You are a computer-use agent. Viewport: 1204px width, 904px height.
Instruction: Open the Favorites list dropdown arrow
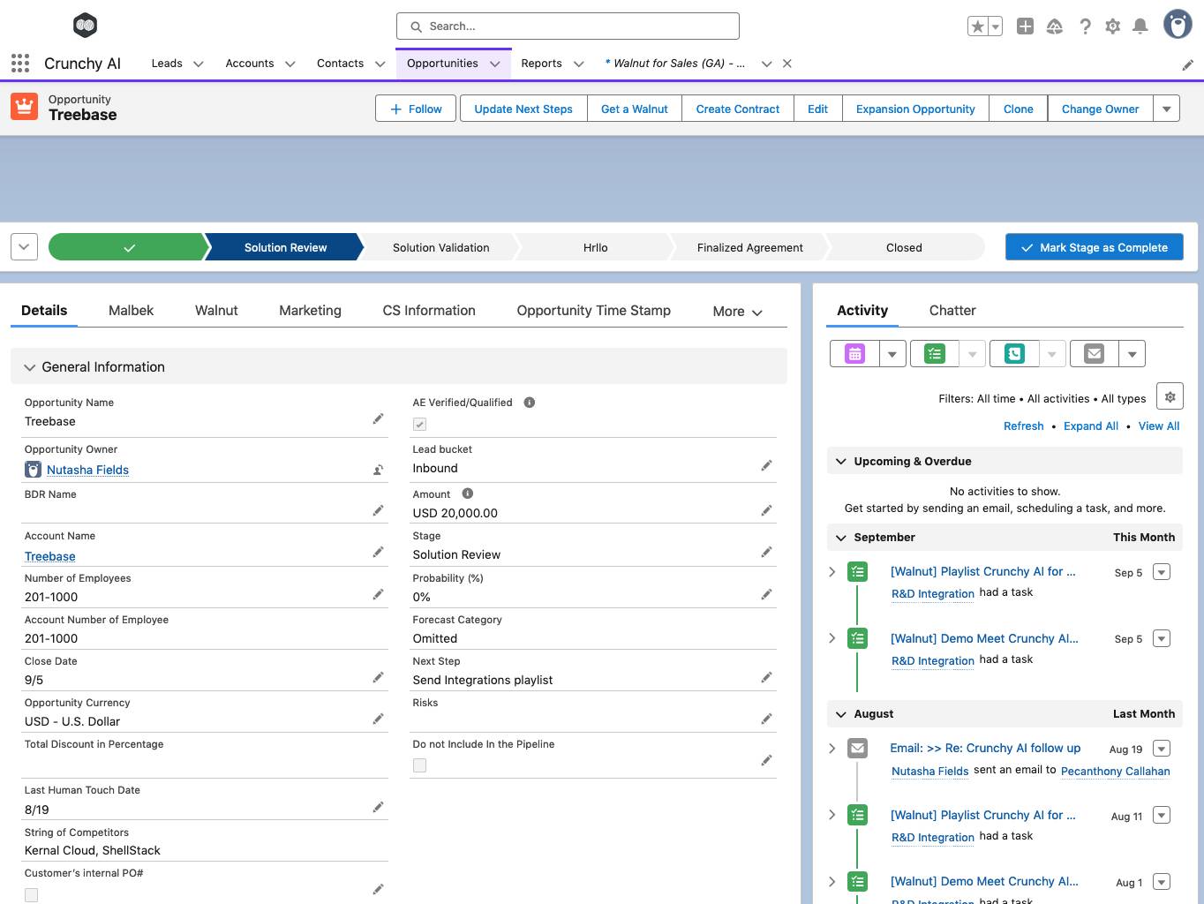tap(996, 26)
